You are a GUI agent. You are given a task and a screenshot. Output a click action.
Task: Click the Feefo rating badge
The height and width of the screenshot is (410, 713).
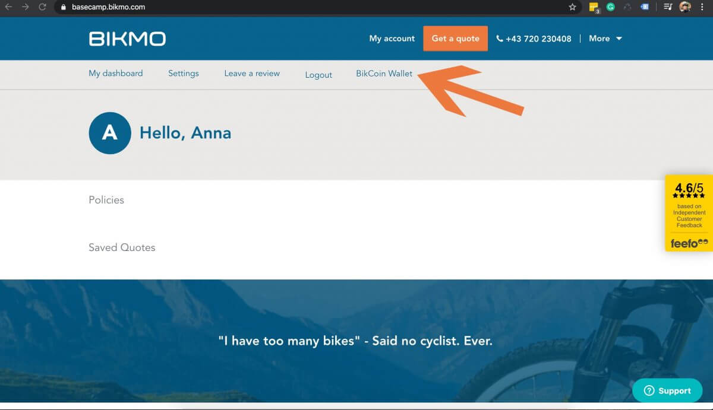pos(689,213)
